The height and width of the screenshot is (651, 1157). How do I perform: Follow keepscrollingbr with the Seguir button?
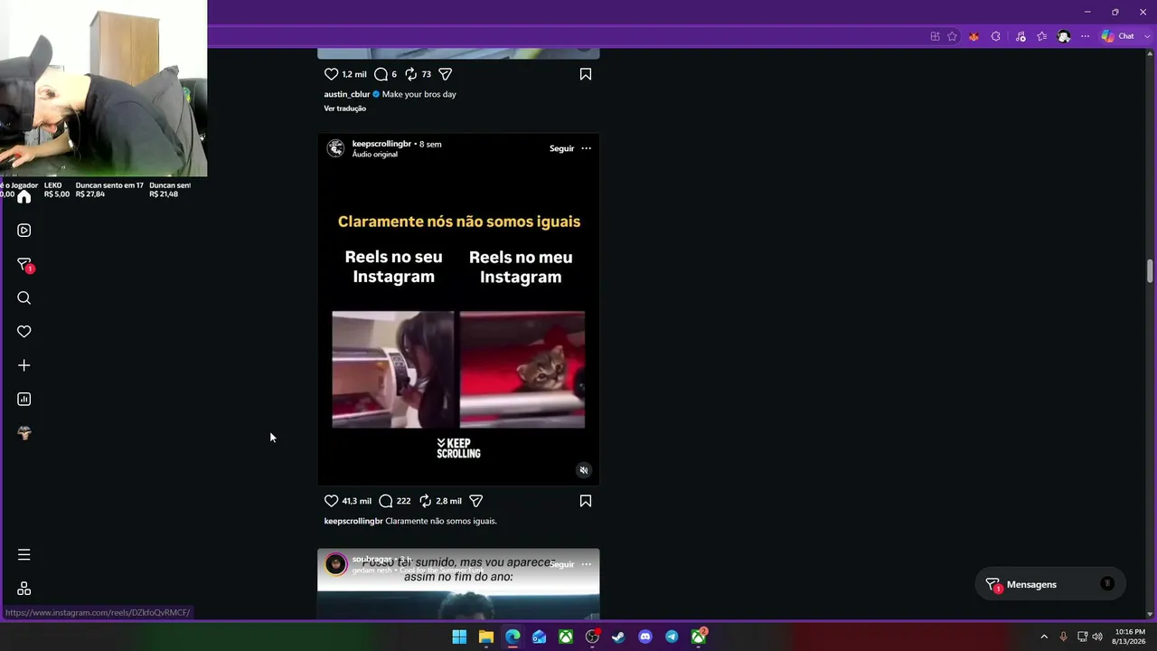(561, 148)
